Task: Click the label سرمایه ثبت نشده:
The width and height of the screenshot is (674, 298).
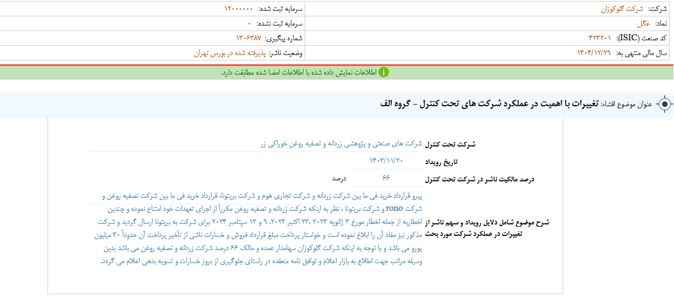Action: point(280,24)
